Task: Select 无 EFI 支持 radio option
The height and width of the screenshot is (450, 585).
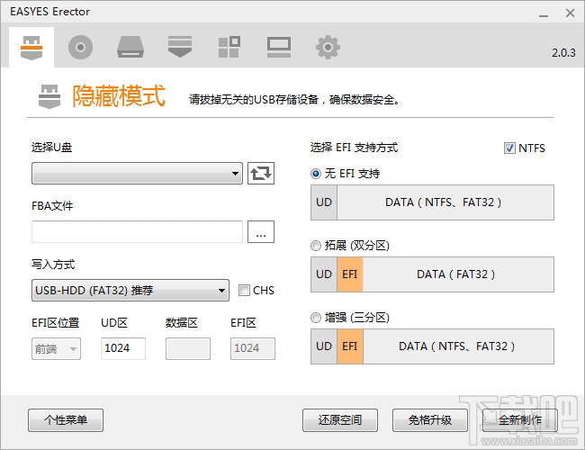Action: tap(316, 174)
